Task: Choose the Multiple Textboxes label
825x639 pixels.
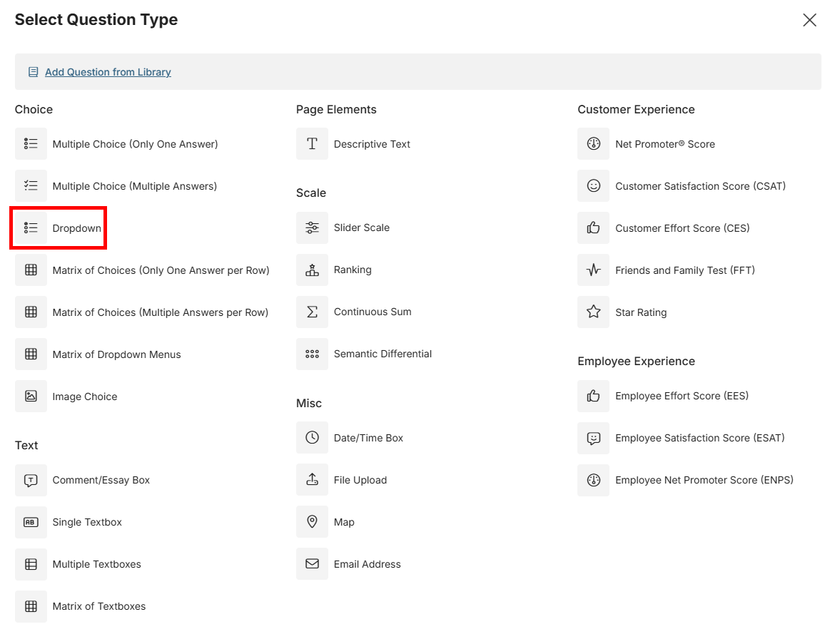Action: click(97, 564)
